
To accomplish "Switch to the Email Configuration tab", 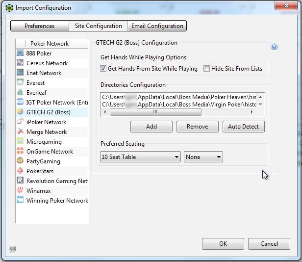I will pyautogui.click(x=157, y=26).
